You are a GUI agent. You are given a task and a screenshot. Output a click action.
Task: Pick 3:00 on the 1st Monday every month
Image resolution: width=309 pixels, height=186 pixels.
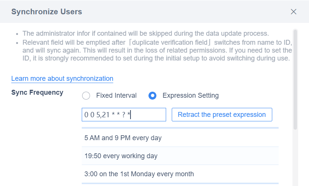180,174
